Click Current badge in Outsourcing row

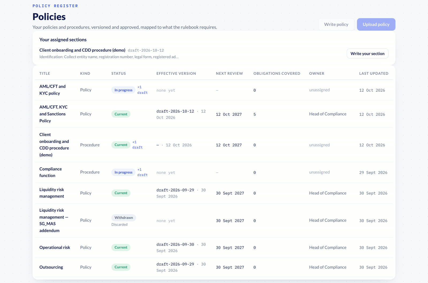click(121, 267)
